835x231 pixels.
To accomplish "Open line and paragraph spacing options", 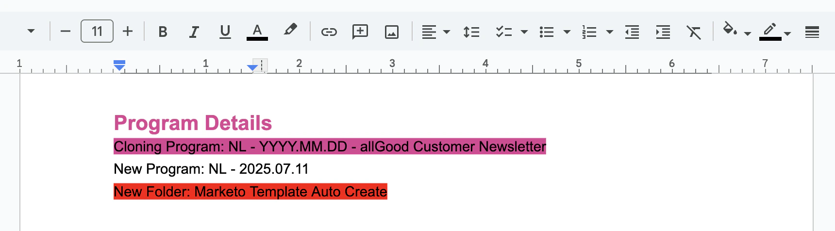I will click(x=471, y=32).
